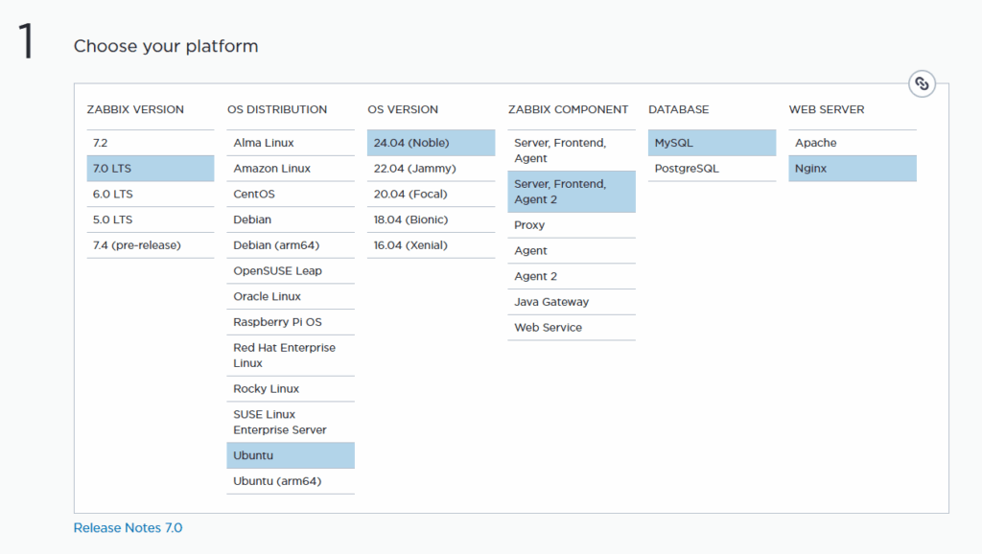Pick Ubuntu as OS distribution
Image resolution: width=982 pixels, height=554 pixels.
291,455
